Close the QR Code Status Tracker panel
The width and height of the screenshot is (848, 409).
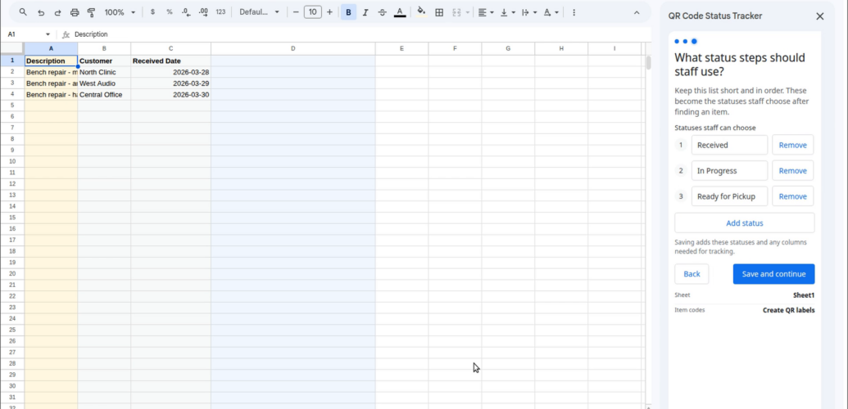pyautogui.click(x=820, y=16)
